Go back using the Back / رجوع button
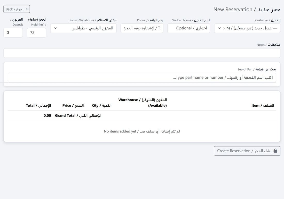 click(17, 9)
